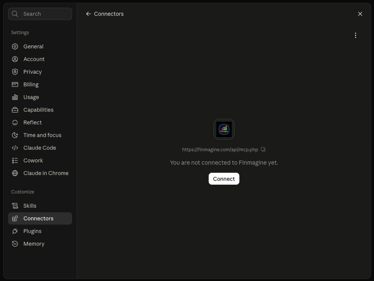Open General settings
The height and width of the screenshot is (281, 374).
tap(40, 46)
